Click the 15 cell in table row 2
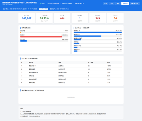The height and width of the screenshot is (121, 142). click(89, 69)
